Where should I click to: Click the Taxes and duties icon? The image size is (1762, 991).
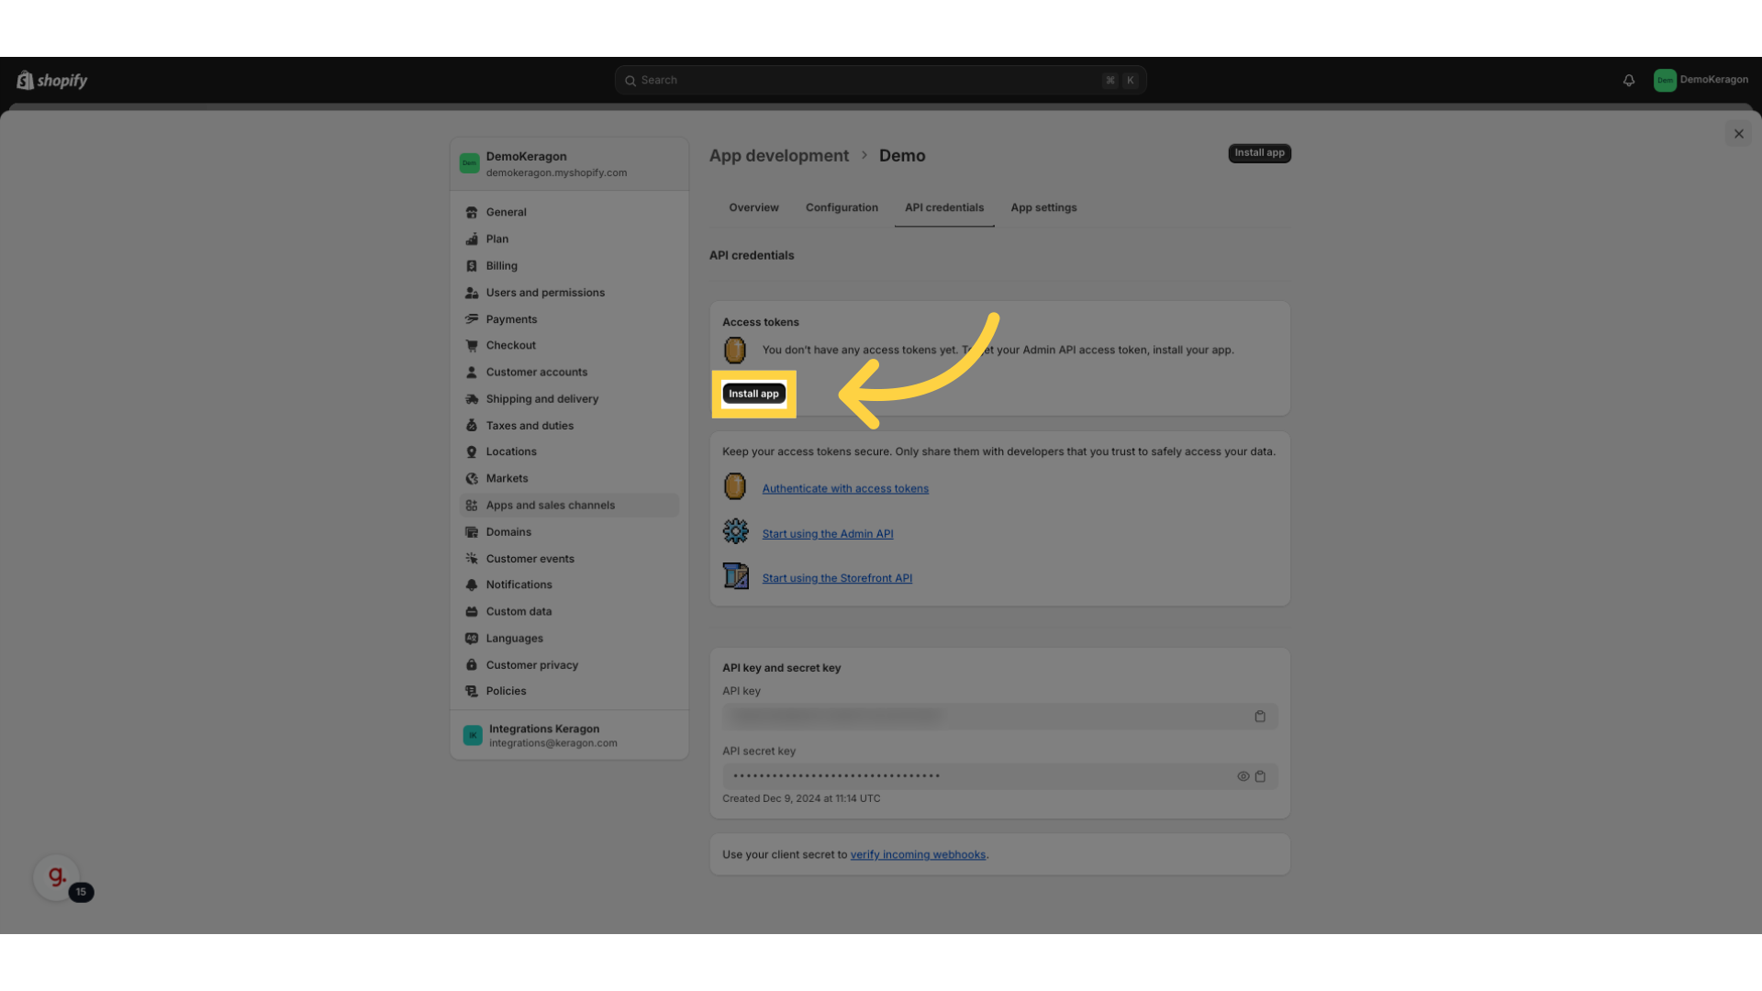[x=472, y=426]
